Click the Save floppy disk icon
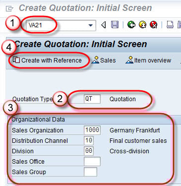This screenshot has height=186, width=181. pos(115,25)
